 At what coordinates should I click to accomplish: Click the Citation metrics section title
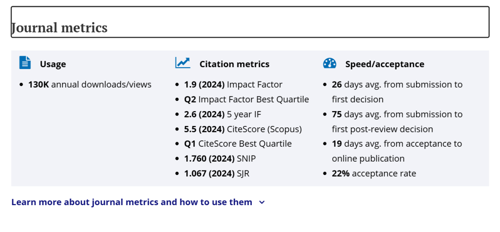234,64
